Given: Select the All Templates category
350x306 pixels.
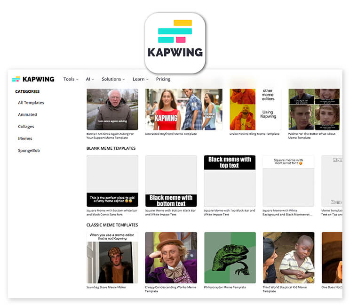Looking at the screenshot, I should [31, 103].
